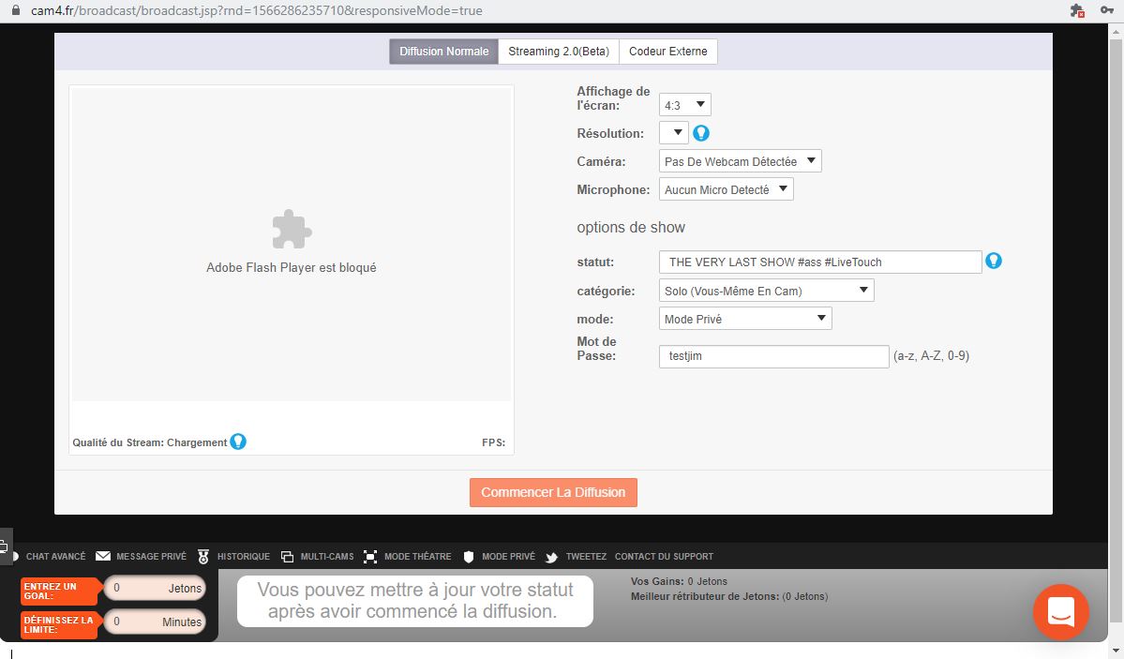Click the browser extensions puzzle icon
1124x659 pixels.
pyautogui.click(x=1077, y=11)
